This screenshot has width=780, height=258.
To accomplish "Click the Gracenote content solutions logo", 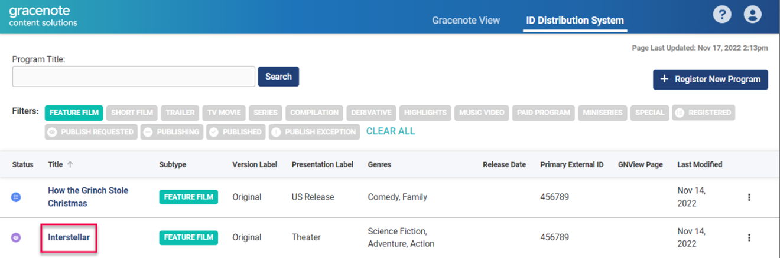I will tap(43, 16).
